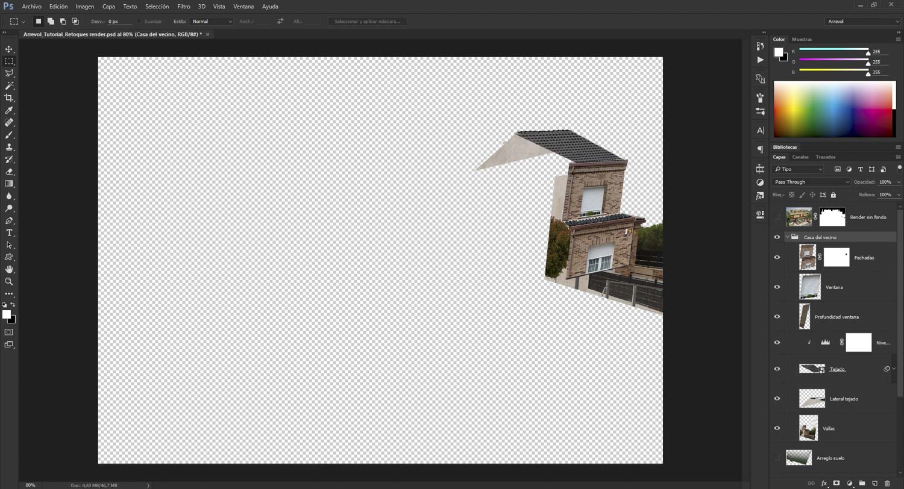
Task: Select the Path Selection tool
Action: point(9,245)
